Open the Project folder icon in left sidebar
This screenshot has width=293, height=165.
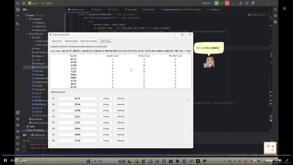click(18, 9)
